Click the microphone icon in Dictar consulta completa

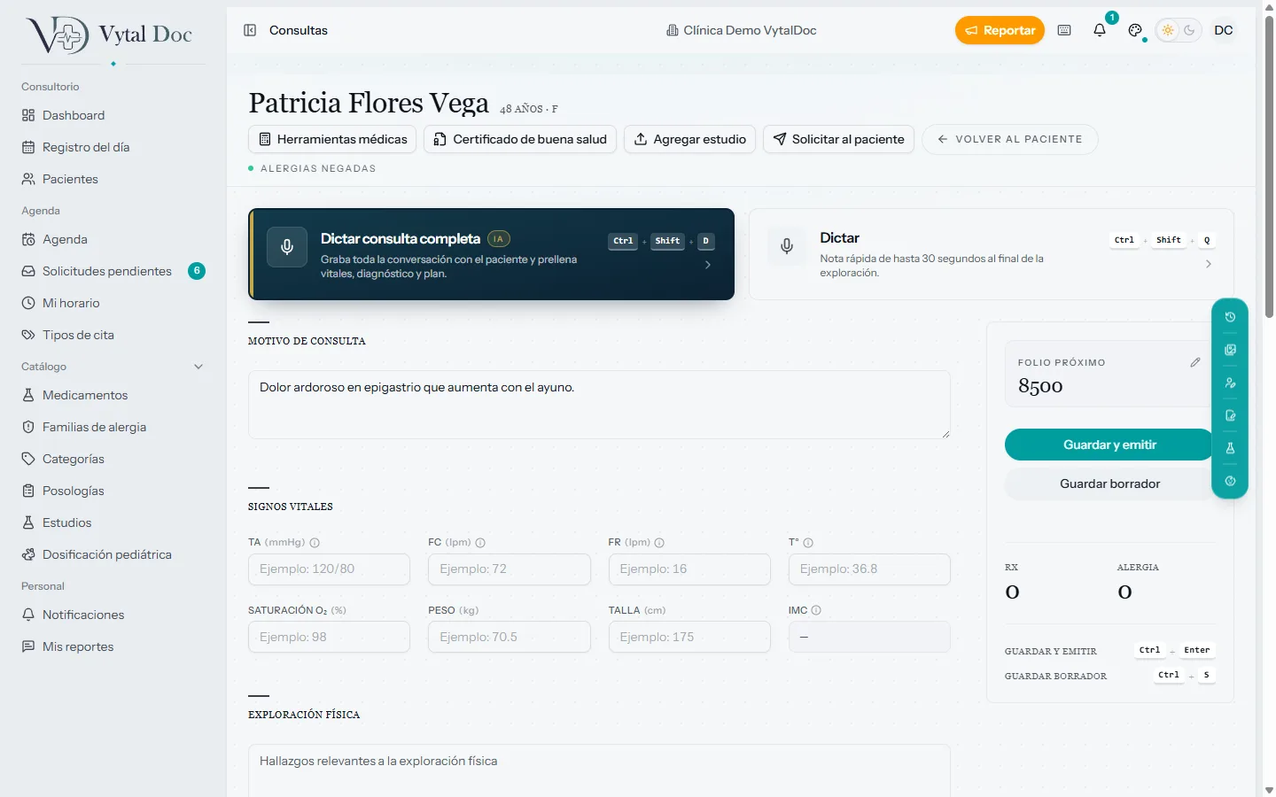(287, 247)
